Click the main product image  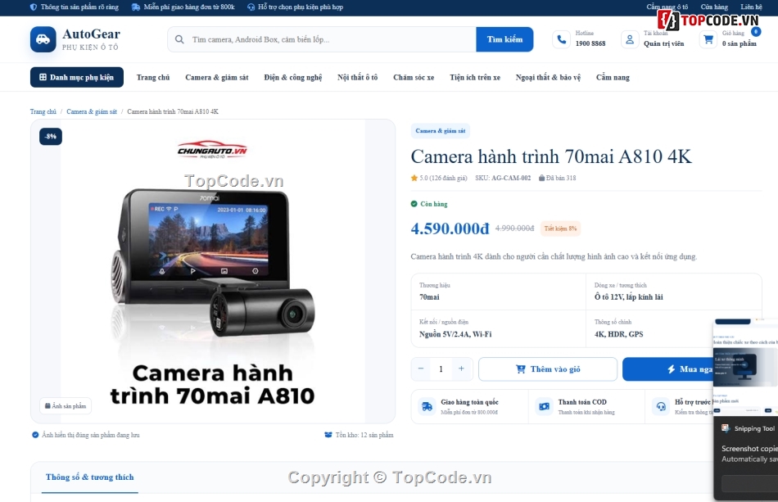[213, 271]
